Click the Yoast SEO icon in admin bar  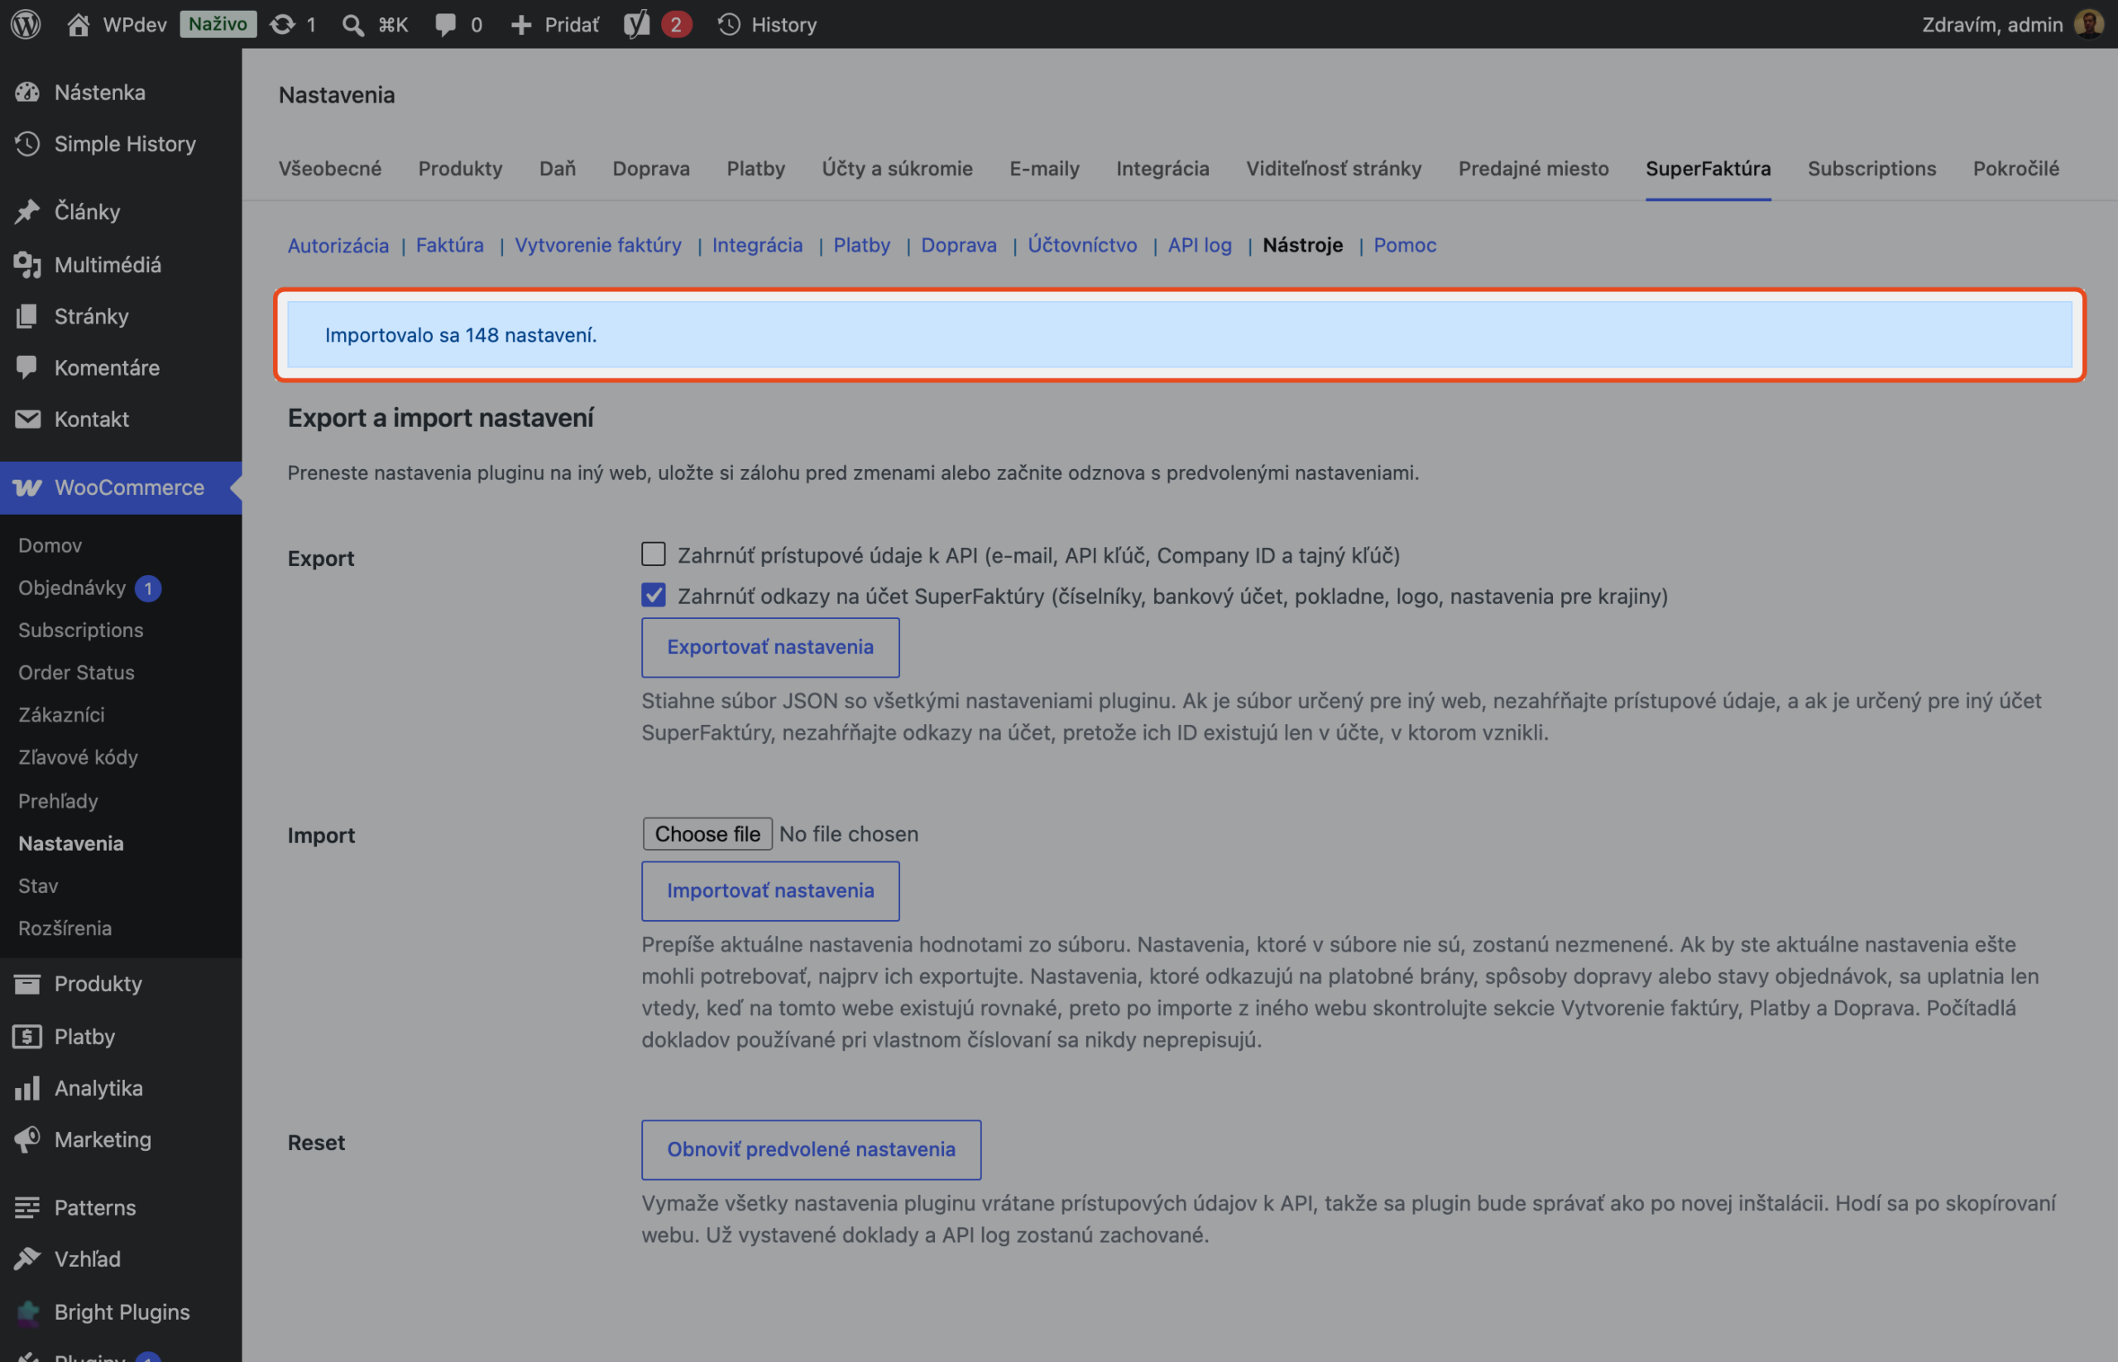coord(637,24)
